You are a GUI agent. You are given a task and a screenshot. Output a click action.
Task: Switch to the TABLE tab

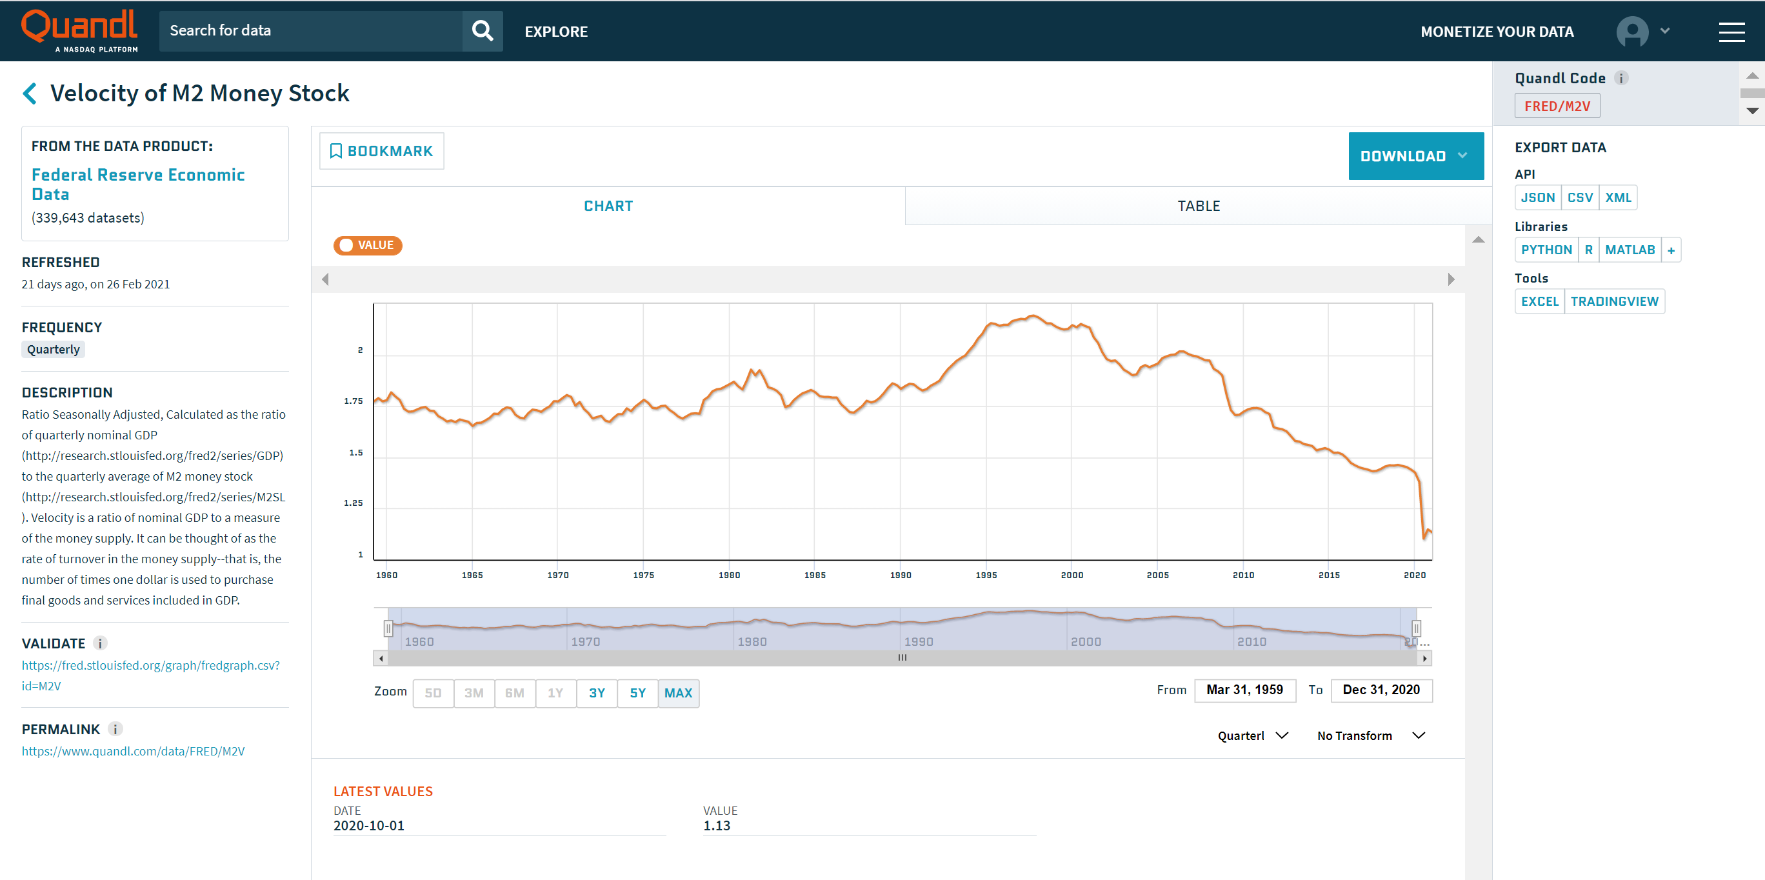pyautogui.click(x=1198, y=206)
